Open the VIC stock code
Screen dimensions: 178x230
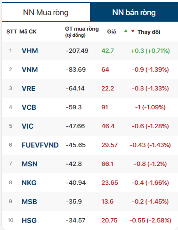click(28, 126)
